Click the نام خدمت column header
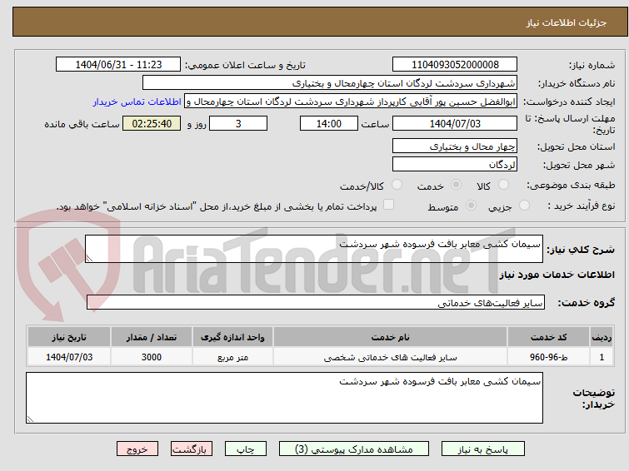The image size is (629, 471). [x=391, y=337]
